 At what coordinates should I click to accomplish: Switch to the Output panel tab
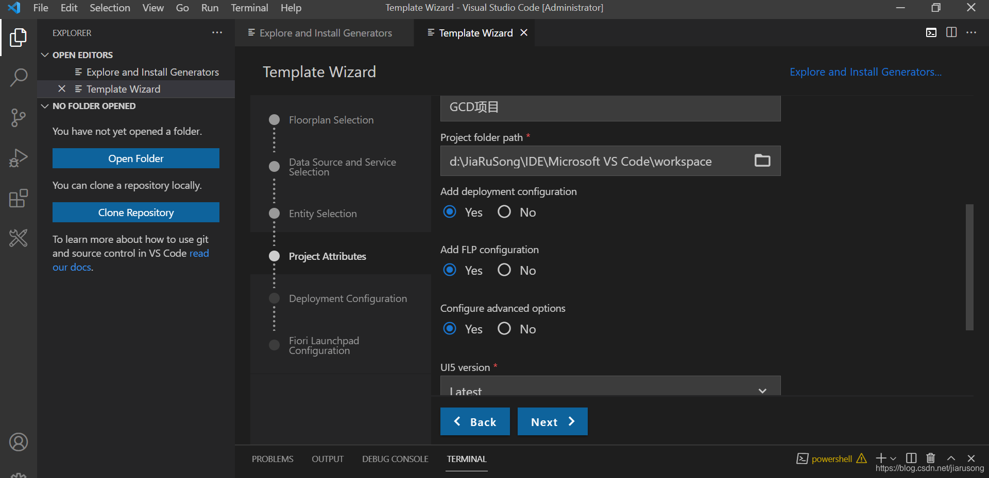[328, 459]
